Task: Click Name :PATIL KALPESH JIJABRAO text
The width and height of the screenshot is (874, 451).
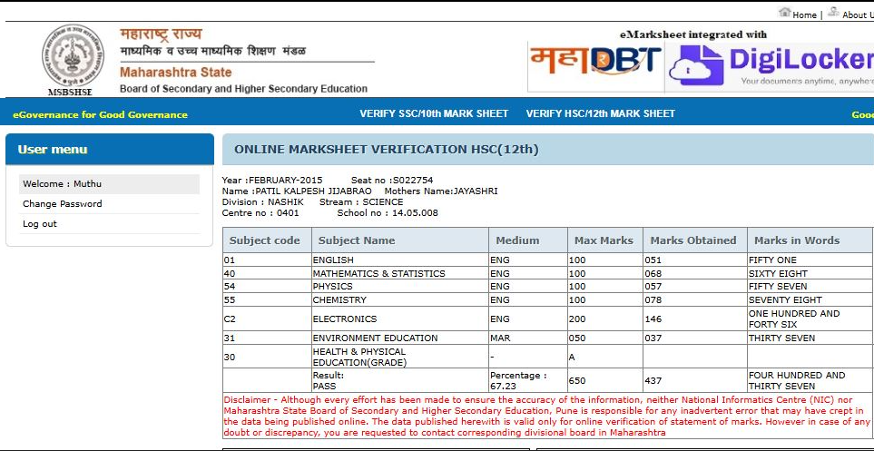Action: pyautogui.click(x=297, y=191)
